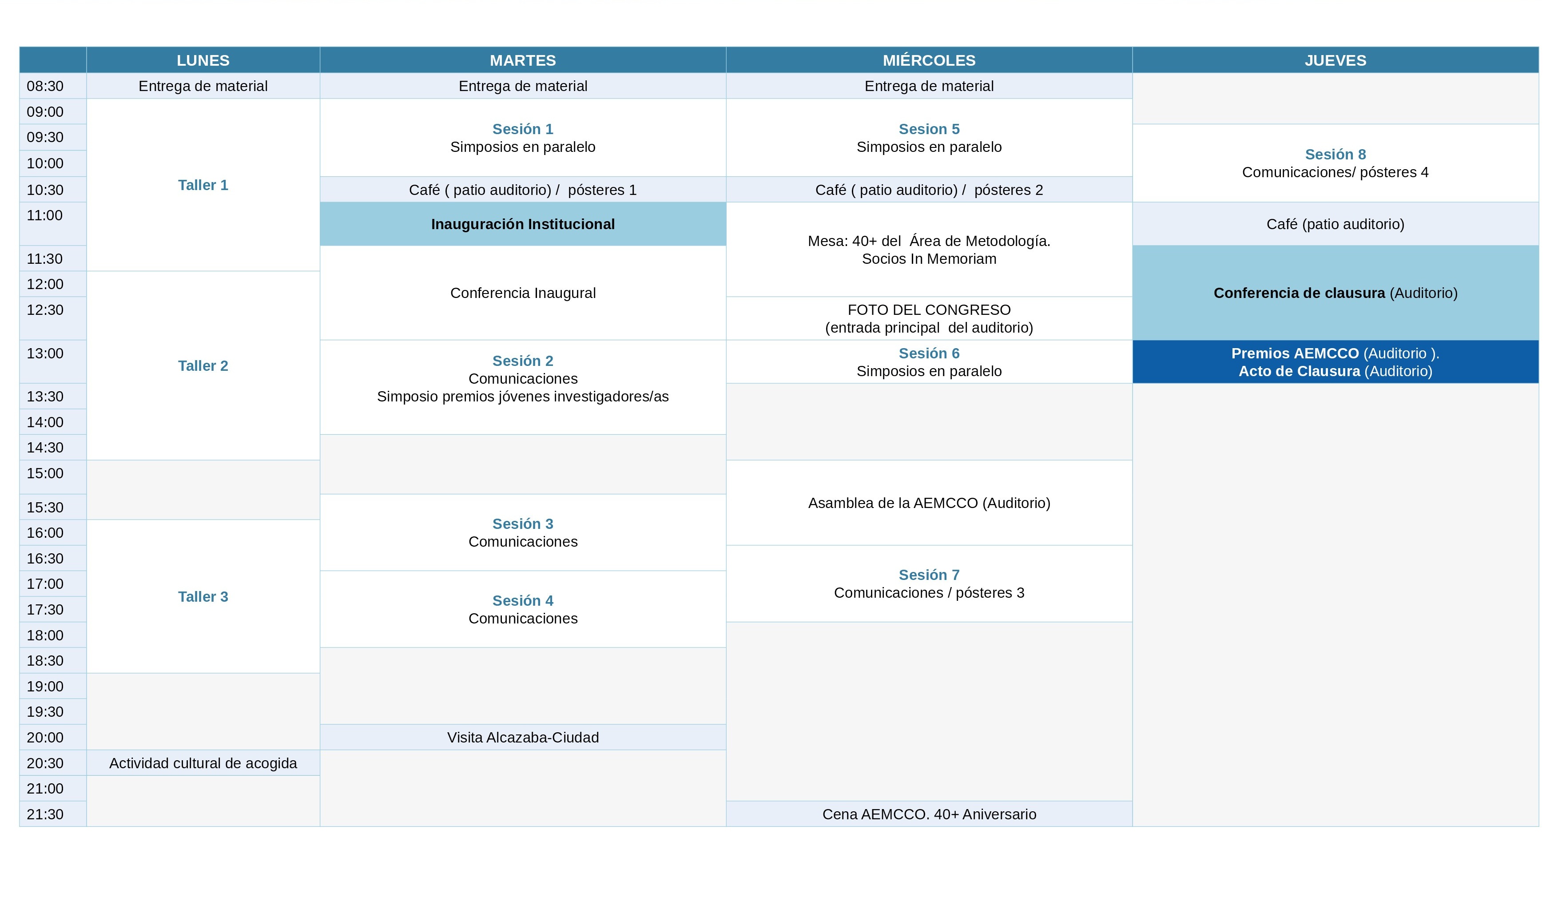Select the Taller 3 cell
This screenshot has height=913, width=1558.
click(x=203, y=596)
